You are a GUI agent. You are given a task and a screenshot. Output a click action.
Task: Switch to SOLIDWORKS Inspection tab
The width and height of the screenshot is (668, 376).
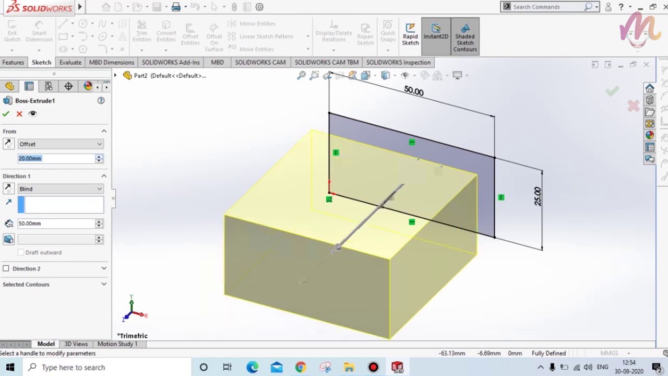pyautogui.click(x=398, y=62)
